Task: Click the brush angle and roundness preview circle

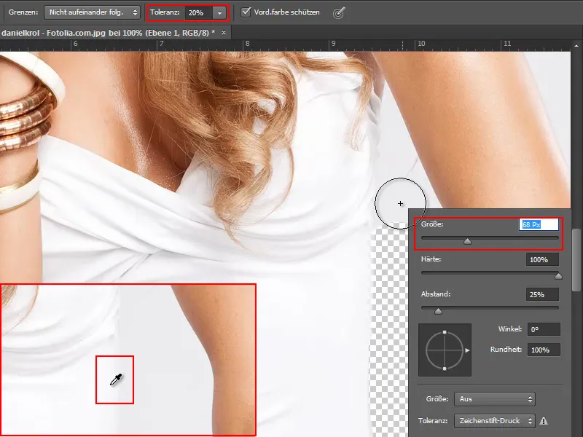Action: pos(445,350)
